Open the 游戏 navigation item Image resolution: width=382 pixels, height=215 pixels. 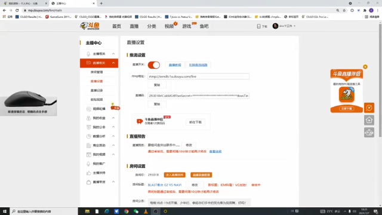pyautogui.click(x=187, y=26)
